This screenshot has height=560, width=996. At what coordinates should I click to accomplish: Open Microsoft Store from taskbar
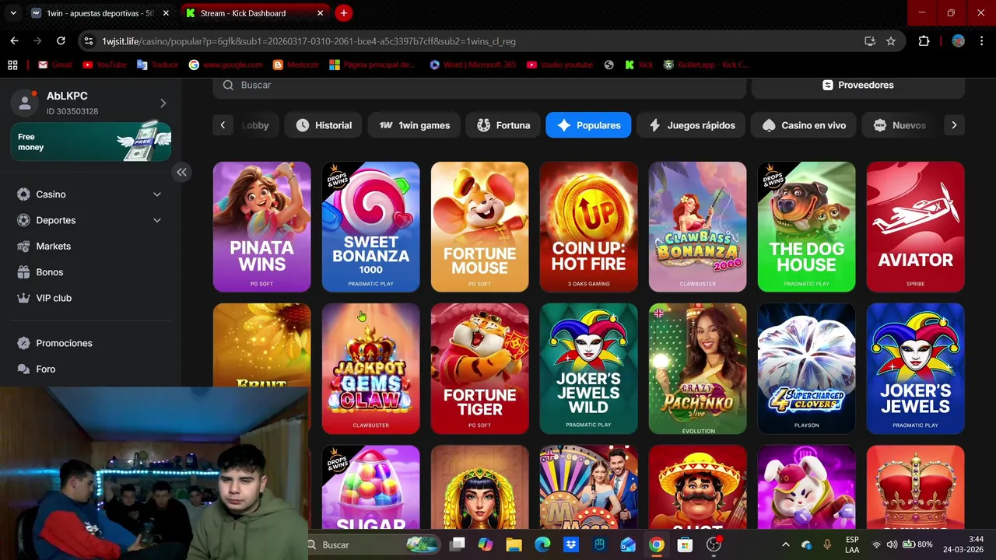pyautogui.click(x=685, y=544)
